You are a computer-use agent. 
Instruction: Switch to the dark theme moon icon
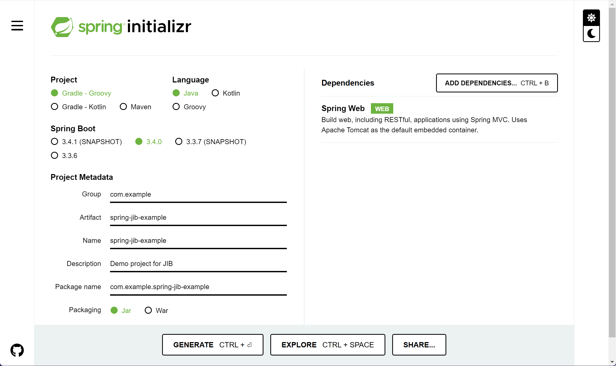591,34
